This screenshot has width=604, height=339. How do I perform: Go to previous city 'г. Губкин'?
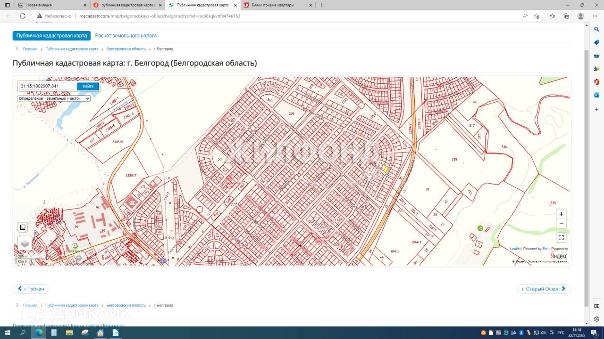coord(31,289)
